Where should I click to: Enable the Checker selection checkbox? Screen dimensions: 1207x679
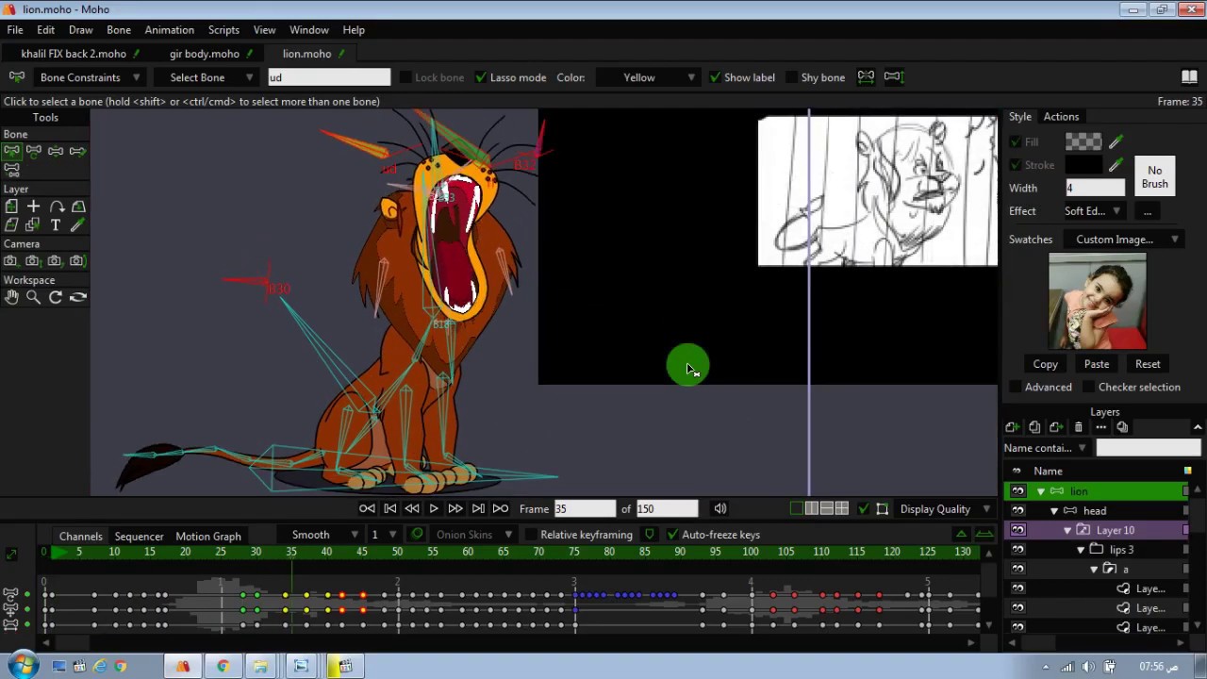pos(1089,387)
